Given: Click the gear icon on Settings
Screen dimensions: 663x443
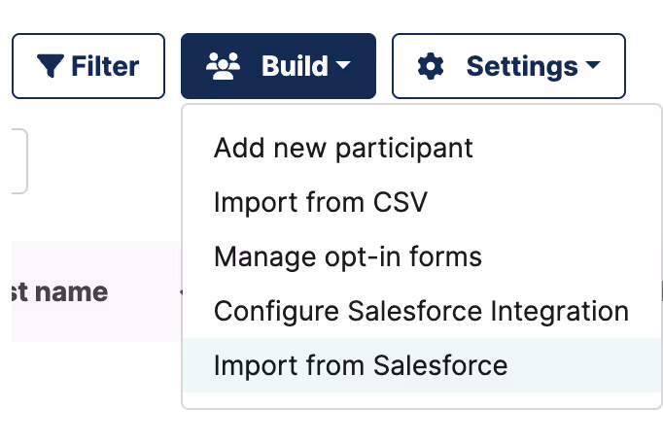Looking at the screenshot, I should (x=430, y=66).
